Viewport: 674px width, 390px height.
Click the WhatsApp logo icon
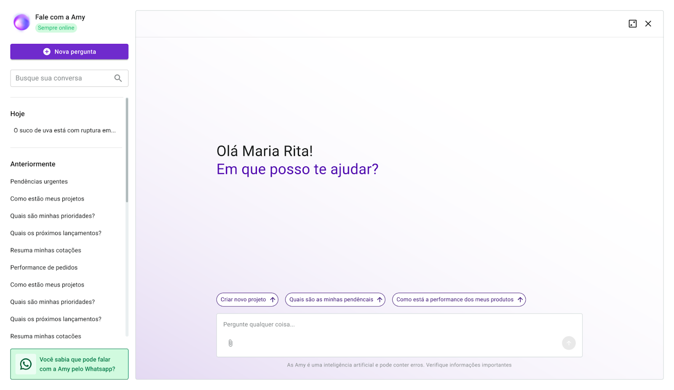pyautogui.click(x=26, y=364)
